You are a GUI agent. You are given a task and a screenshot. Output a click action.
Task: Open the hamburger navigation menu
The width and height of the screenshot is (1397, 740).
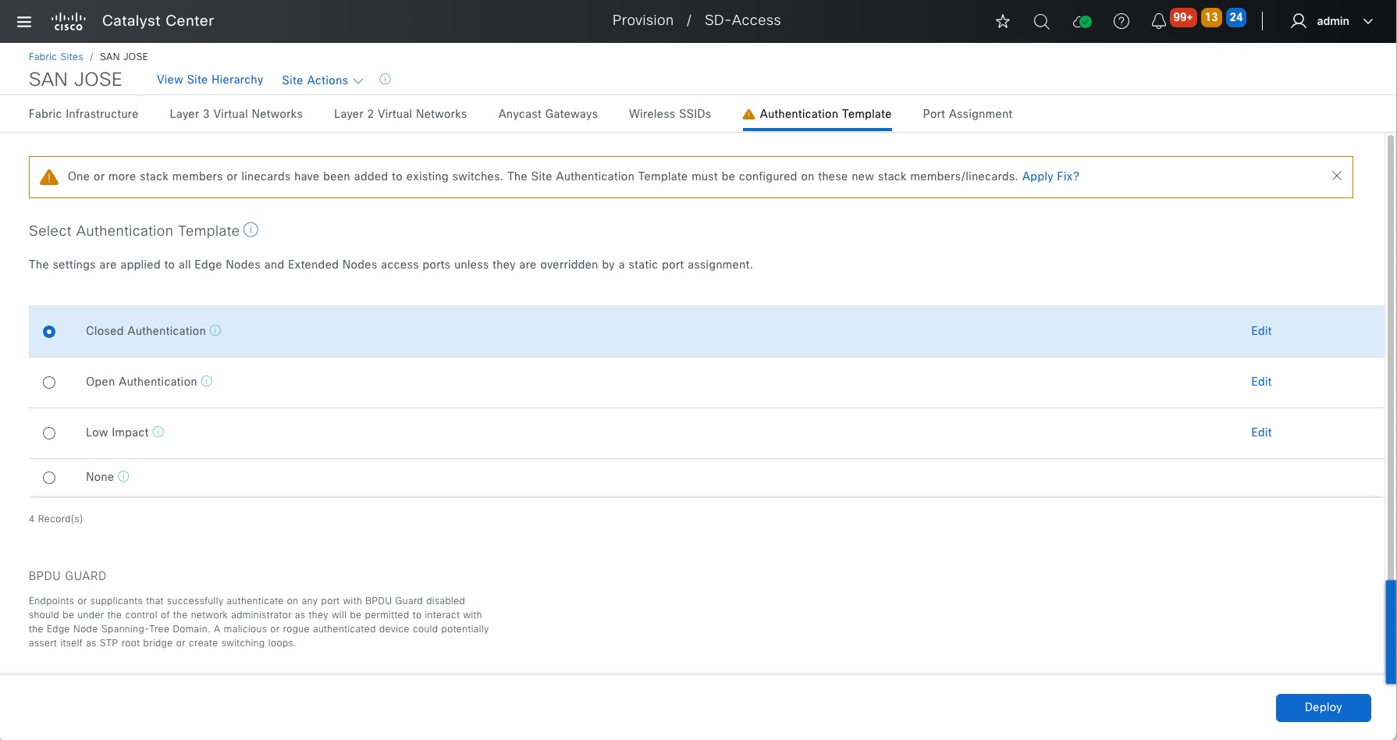coord(24,21)
